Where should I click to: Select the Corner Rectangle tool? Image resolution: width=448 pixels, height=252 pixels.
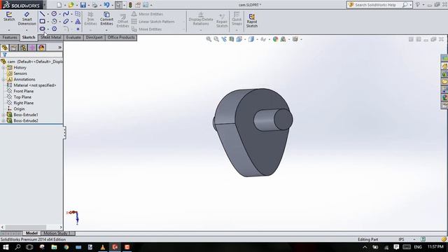[42, 21]
